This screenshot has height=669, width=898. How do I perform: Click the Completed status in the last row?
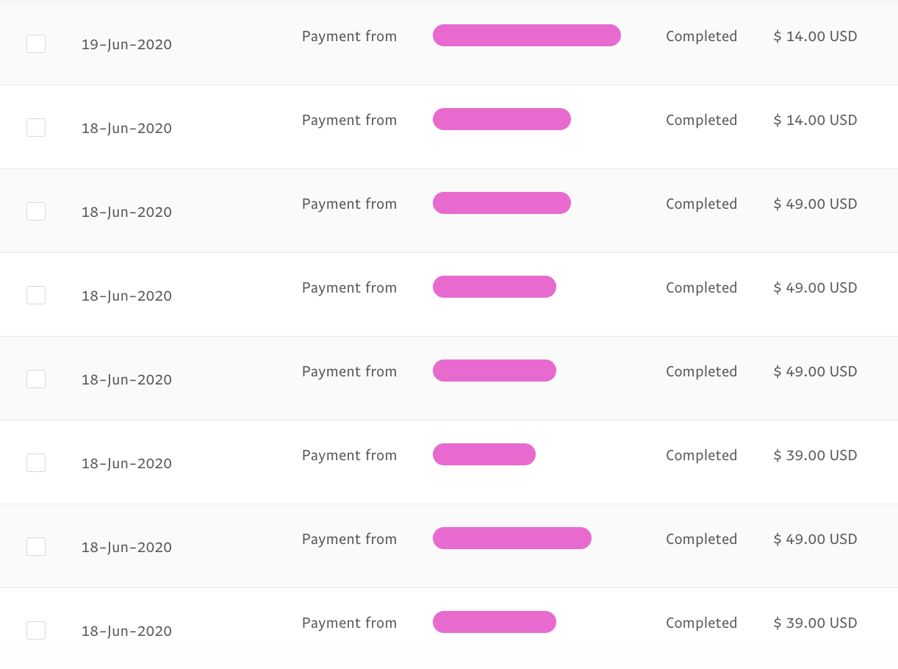click(x=701, y=623)
